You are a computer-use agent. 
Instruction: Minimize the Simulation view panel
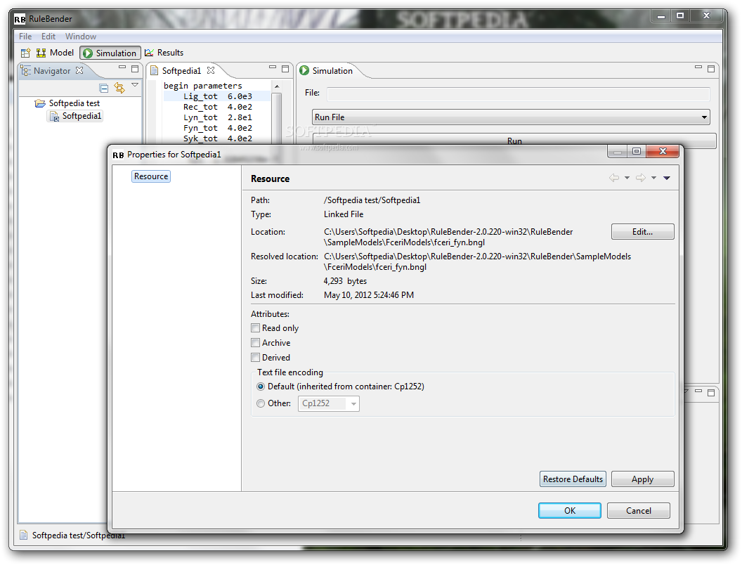click(x=698, y=67)
